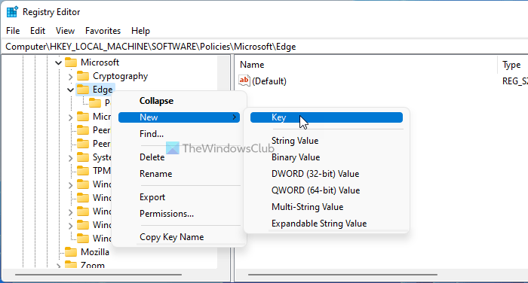
Task: Click the TPM folder icon
Action: (83, 170)
